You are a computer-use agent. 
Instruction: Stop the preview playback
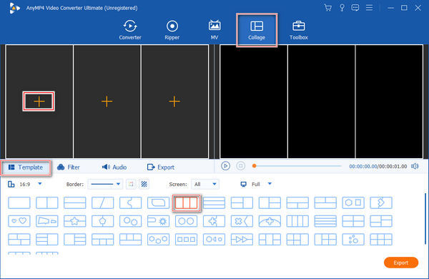241,166
